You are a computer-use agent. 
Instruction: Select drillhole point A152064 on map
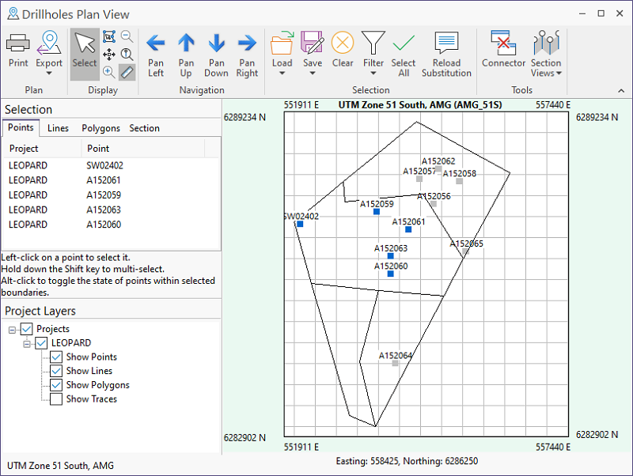[395, 364]
